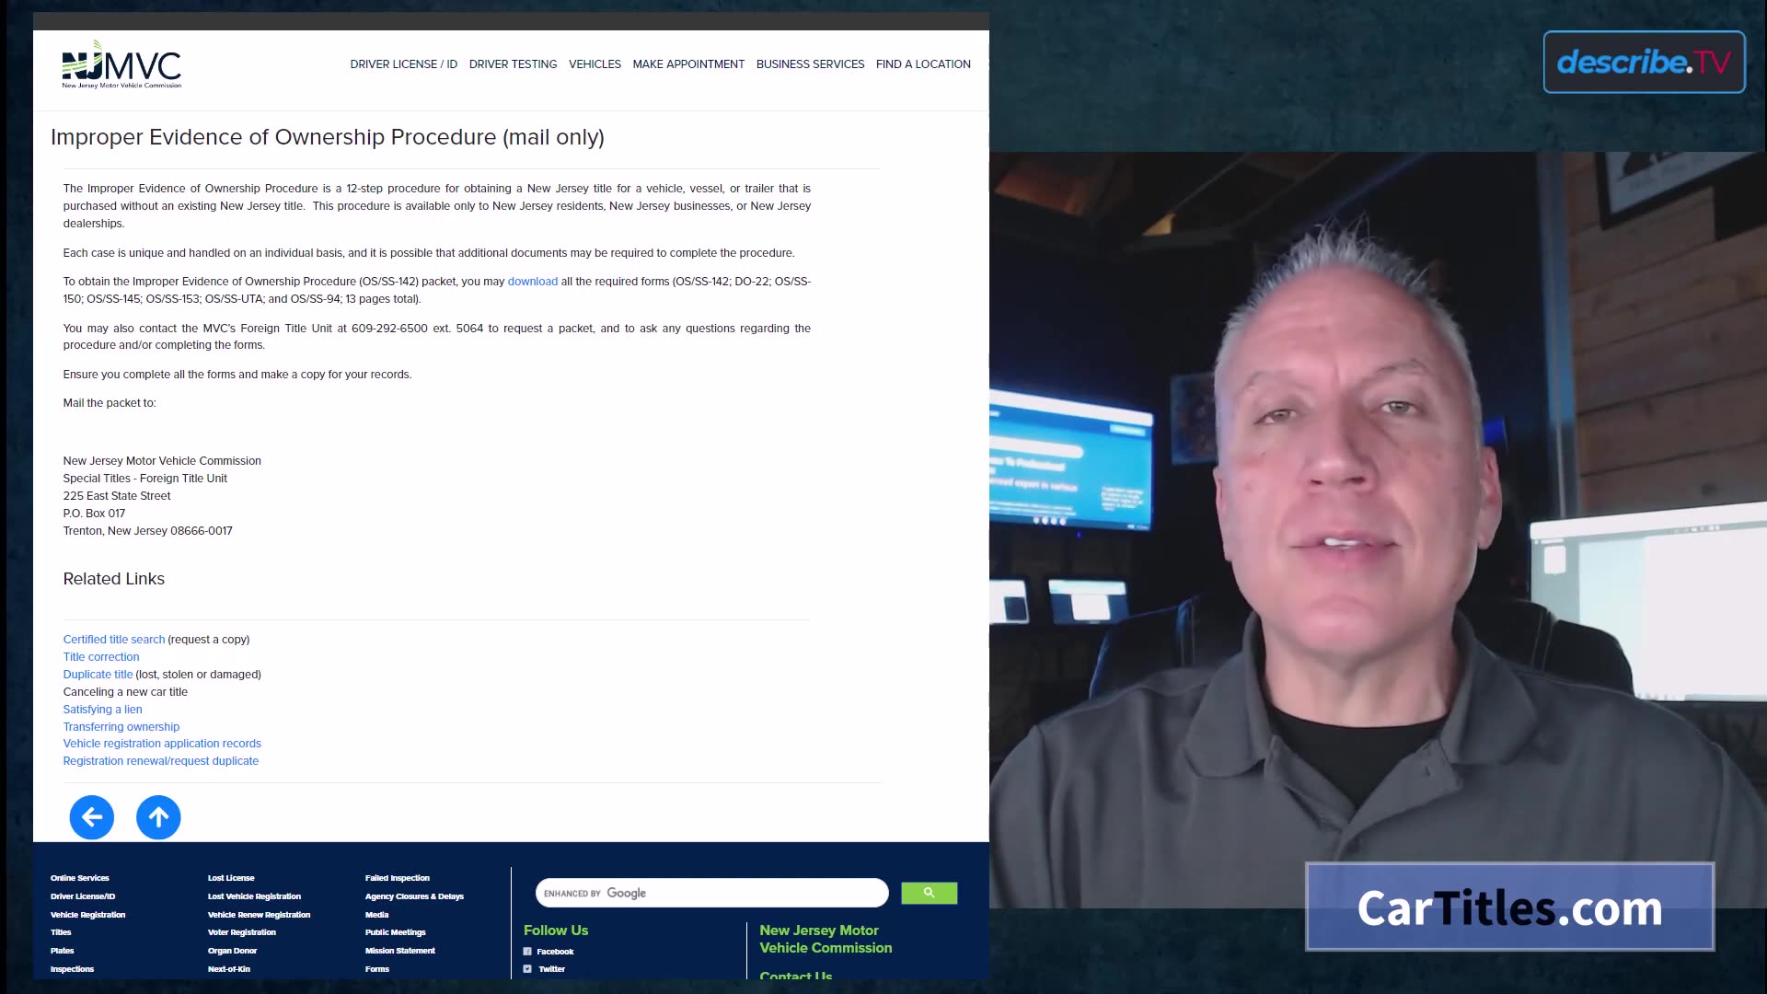Expand the DRIVER TESTING navigation item
Image resolution: width=1767 pixels, height=994 pixels.
[x=514, y=64]
